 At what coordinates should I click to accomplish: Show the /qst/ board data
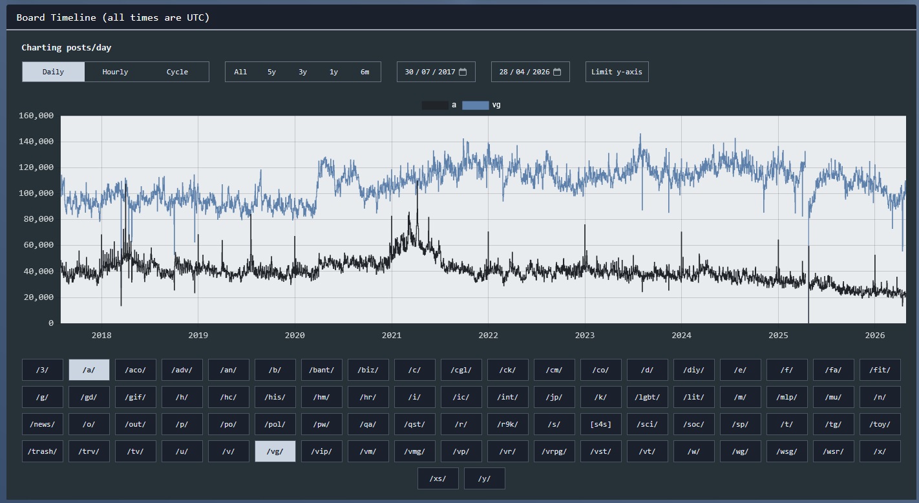pos(415,424)
